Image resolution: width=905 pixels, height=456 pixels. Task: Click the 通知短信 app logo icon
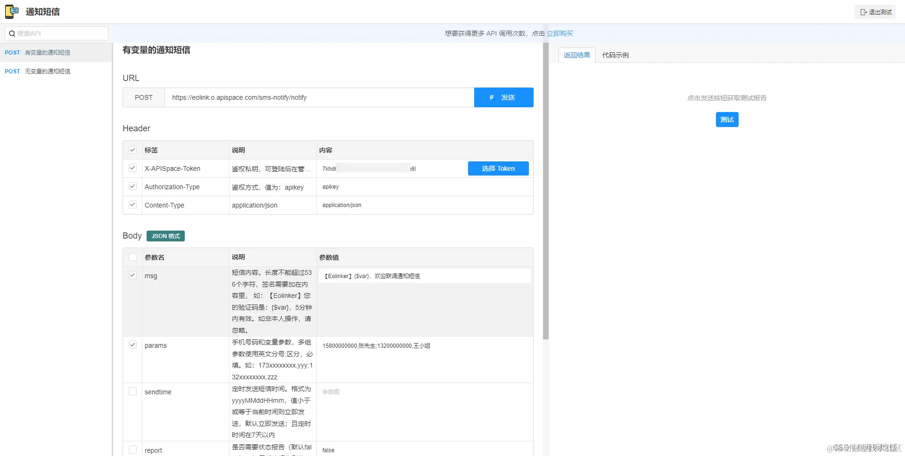pyautogui.click(x=11, y=11)
